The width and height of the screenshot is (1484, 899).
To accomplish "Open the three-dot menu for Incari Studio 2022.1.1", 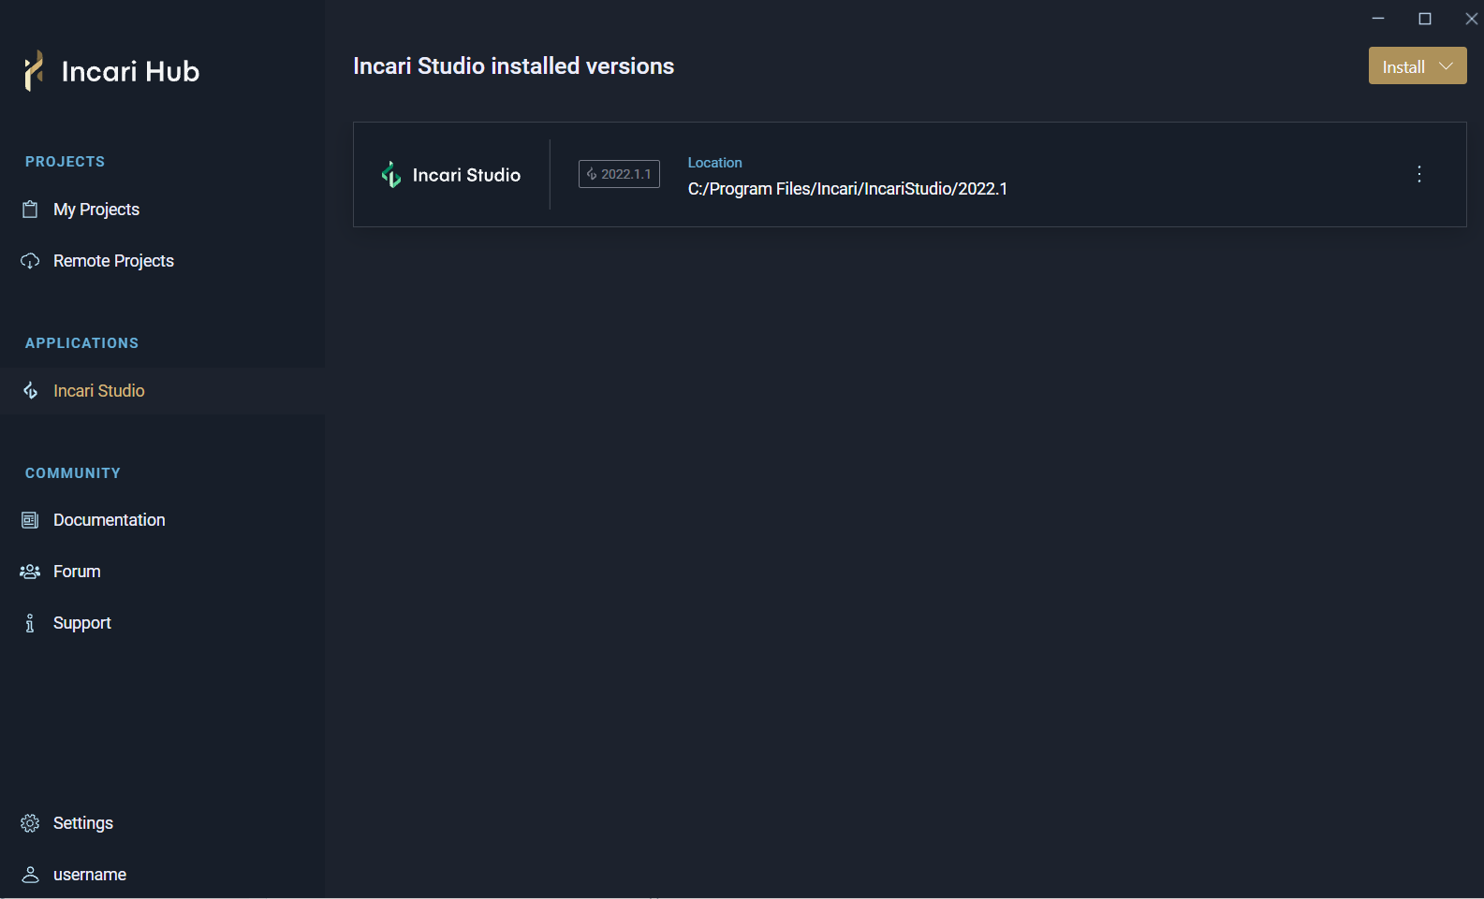I will tap(1419, 174).
